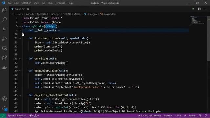Screen dimensions: 210x118
Task: Change encoding via UTF-8
Action: [x=178, y=116]
